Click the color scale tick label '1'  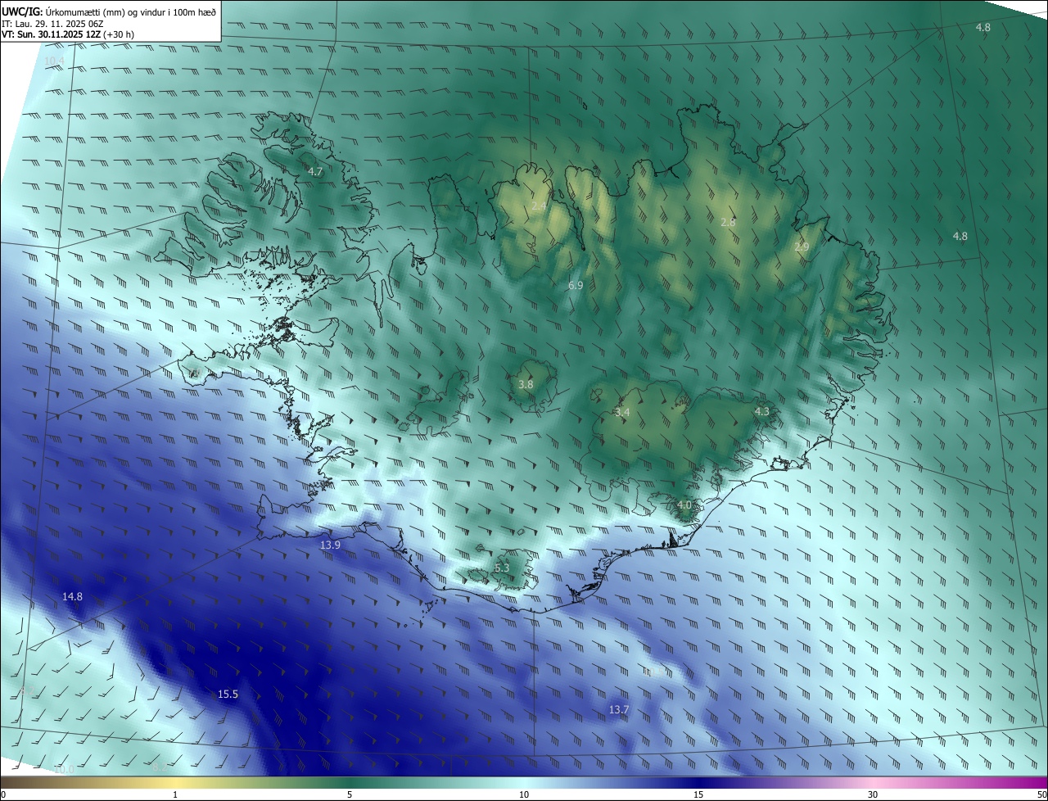coord(175,794)
